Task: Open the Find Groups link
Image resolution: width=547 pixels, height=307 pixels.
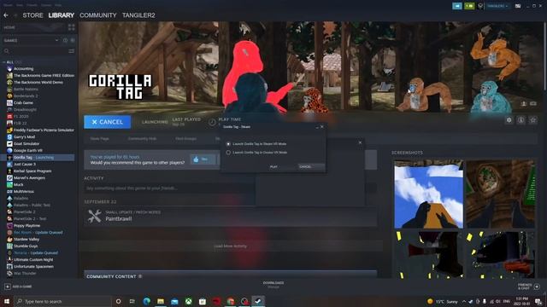Action: (x=186, y=138)
